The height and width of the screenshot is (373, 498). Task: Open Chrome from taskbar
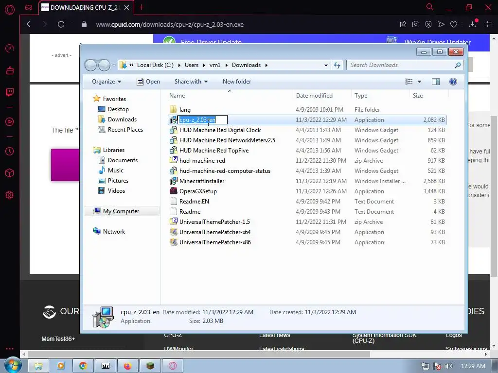click(83, 366)
